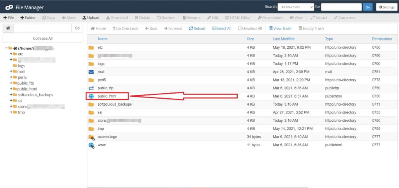Viewport: 399px width, 188px height.
Task: Click Collapse All in the tree
Action: coord(43,39)
